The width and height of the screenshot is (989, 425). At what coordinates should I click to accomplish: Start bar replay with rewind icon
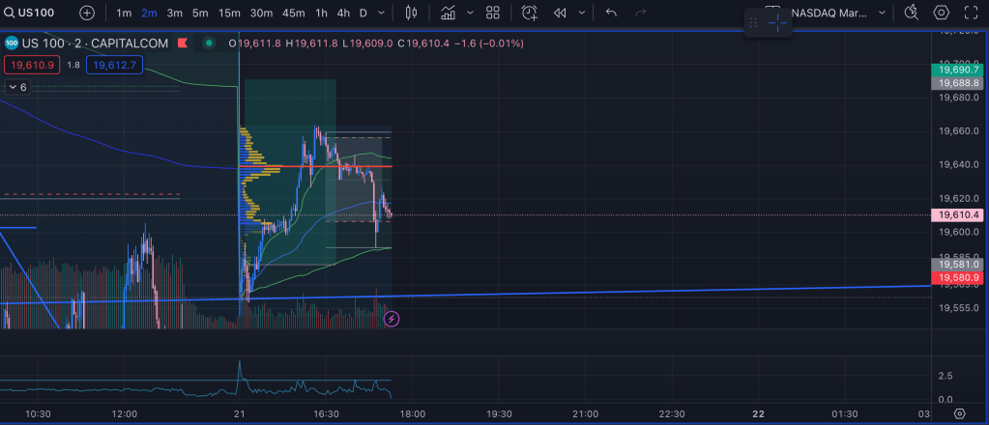(x=559, y=13)
